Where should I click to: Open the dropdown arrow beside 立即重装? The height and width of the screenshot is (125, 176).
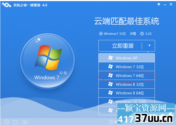pos(149,45)
